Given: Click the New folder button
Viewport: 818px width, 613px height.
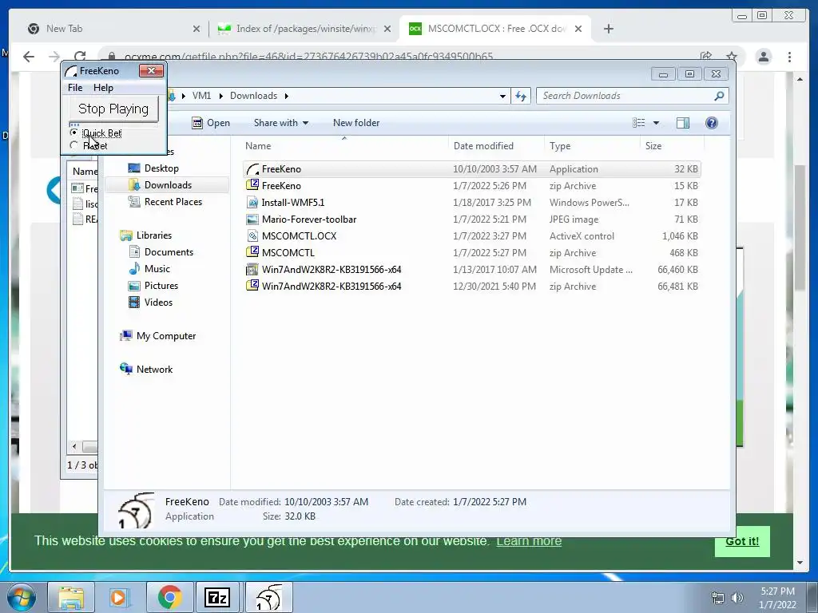Looking at the screenshot, I should click(356, 123).
